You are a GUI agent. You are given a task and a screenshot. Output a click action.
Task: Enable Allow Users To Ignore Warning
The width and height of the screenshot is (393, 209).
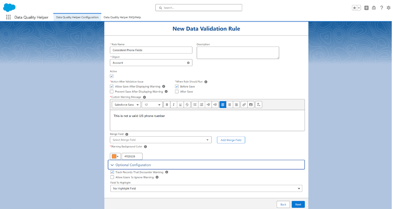point(112,177)
